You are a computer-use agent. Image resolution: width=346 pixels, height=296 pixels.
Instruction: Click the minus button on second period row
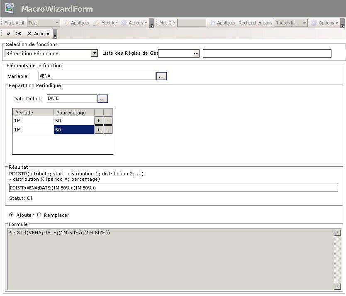pos(108,130)
